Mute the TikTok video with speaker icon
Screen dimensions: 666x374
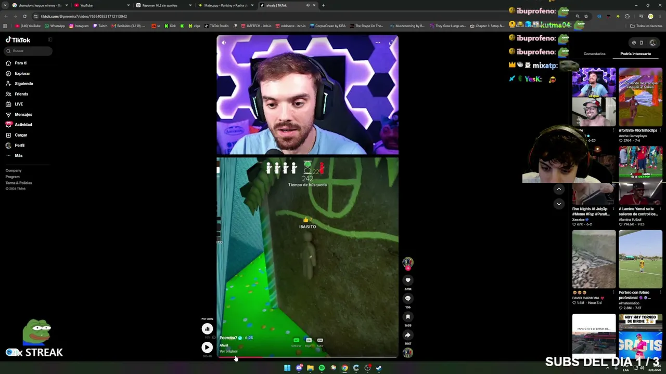tap(224, 43)
